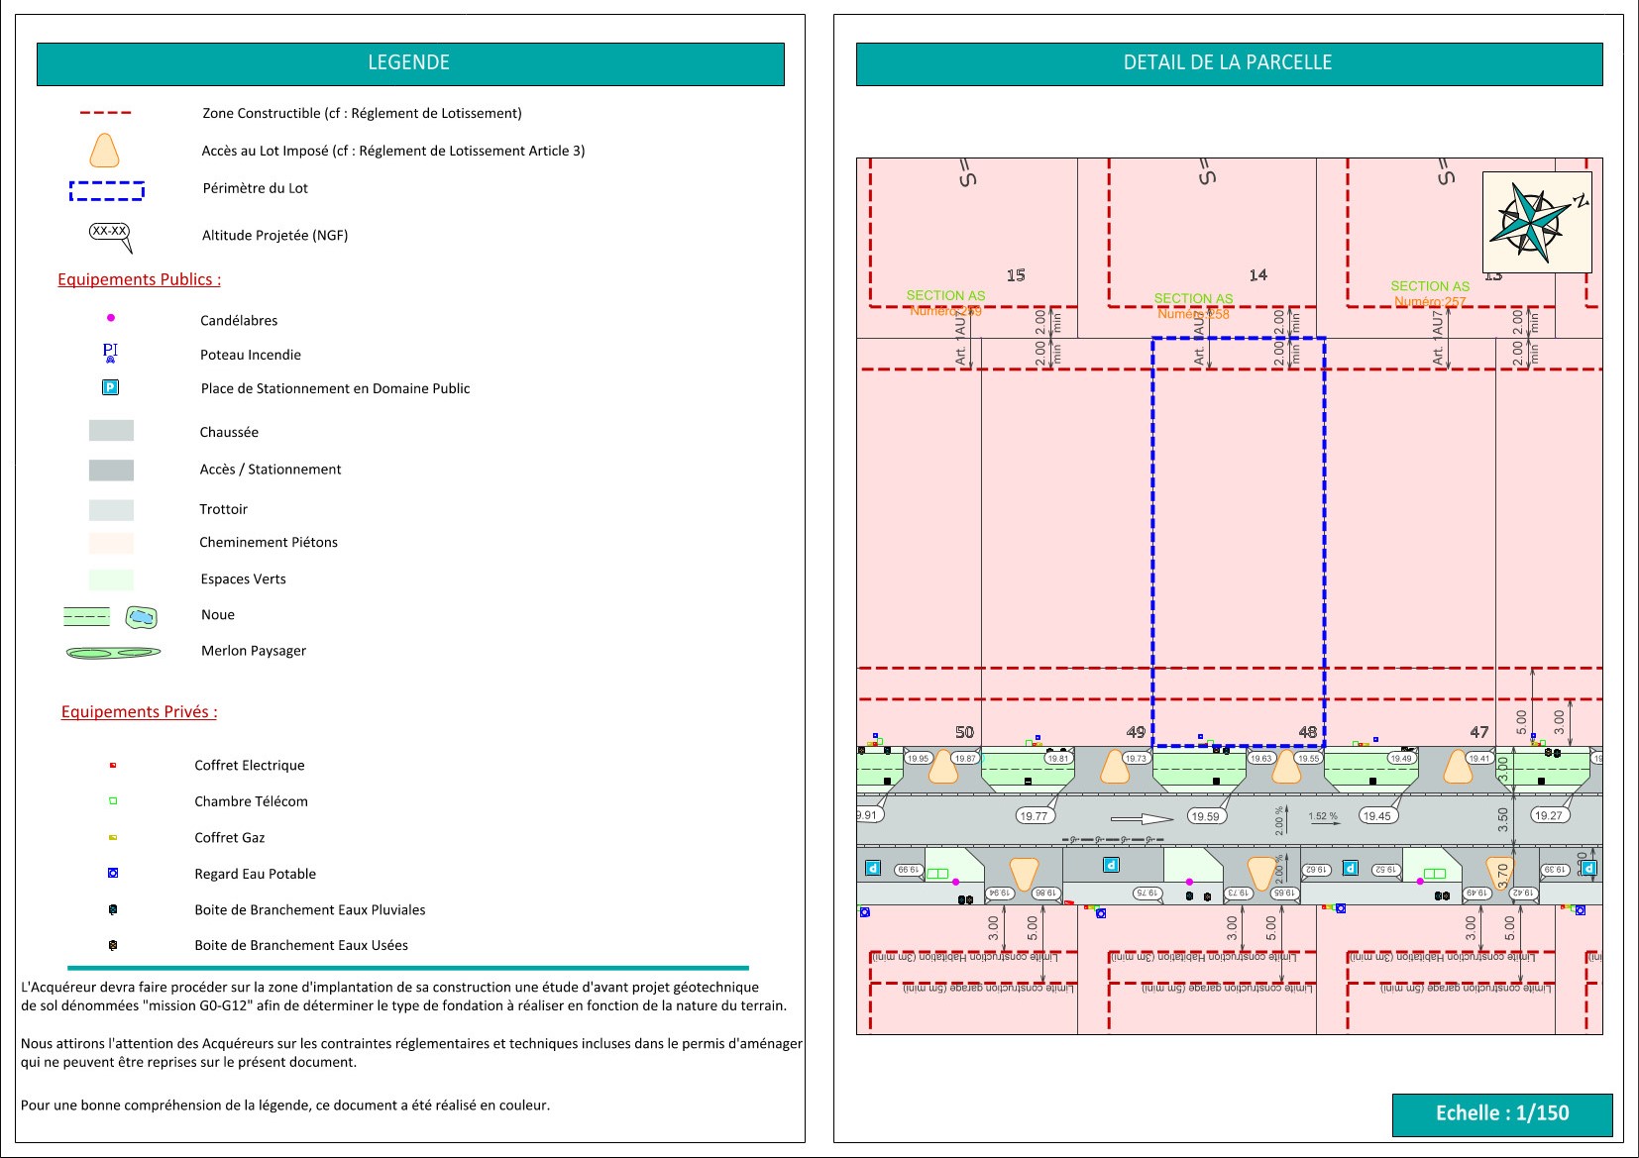
Task: Click the traffic direction arrow on the road
Action: click(x=1142, y=818)
